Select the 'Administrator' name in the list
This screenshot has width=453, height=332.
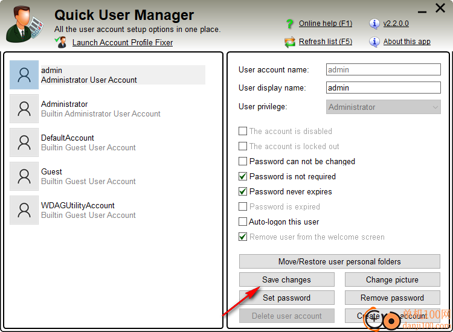click(64, 104)
